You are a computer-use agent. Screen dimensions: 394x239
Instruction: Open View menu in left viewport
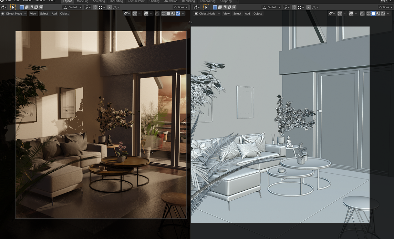click(33, 14)
